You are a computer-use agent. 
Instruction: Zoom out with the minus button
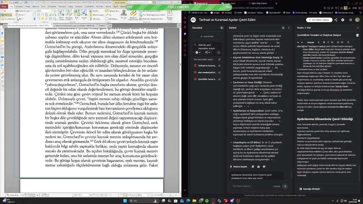coord(35,11)
